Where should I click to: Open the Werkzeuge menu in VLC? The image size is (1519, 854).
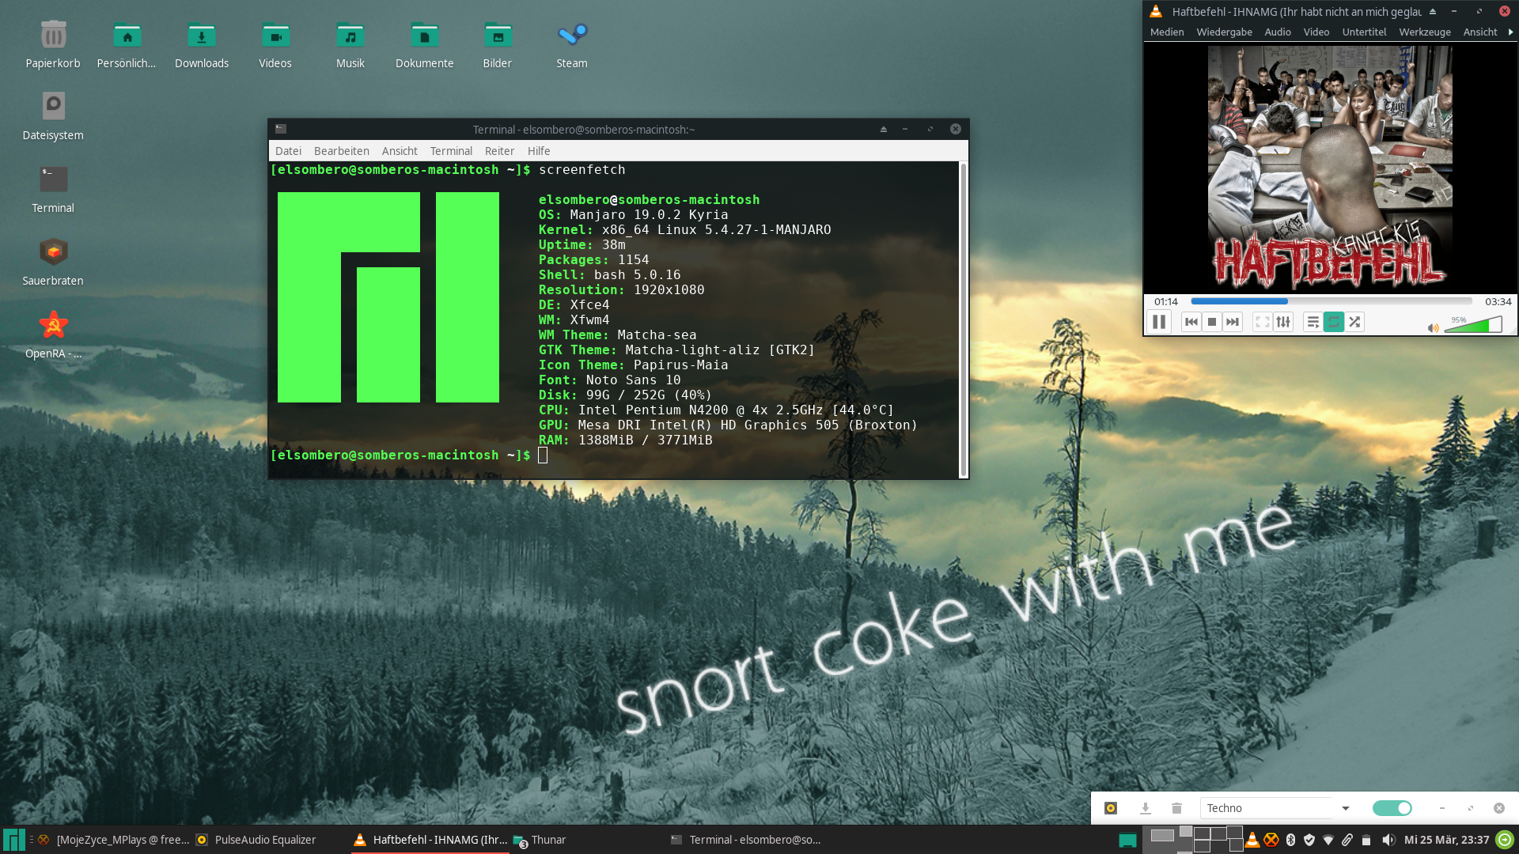(1425, 32)
